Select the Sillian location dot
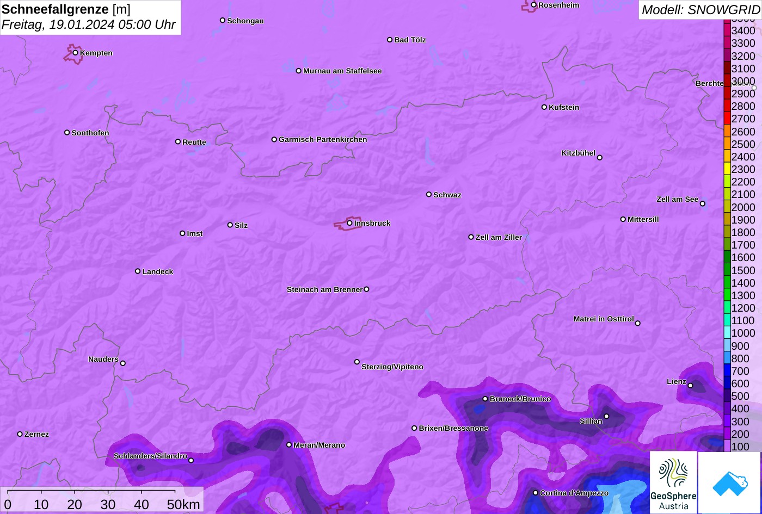The image size is (762, 514). pyautogui.click(x=606, y=417)
